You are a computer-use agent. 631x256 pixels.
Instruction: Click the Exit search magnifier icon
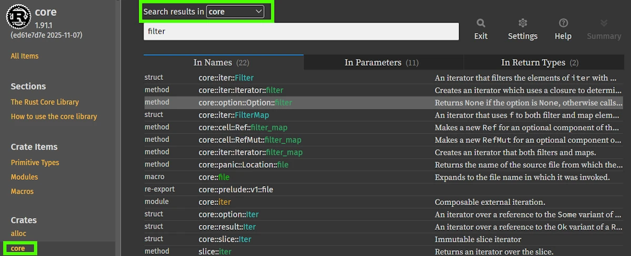(x=481, y=23)
